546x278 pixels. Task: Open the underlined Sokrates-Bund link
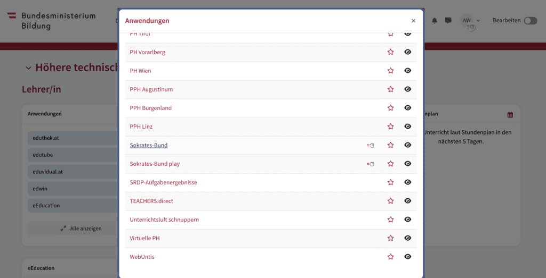click(149, 145)
